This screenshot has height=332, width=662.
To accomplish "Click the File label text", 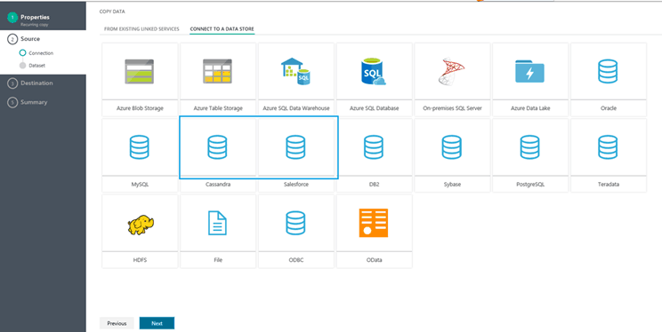I will [218, 260].
